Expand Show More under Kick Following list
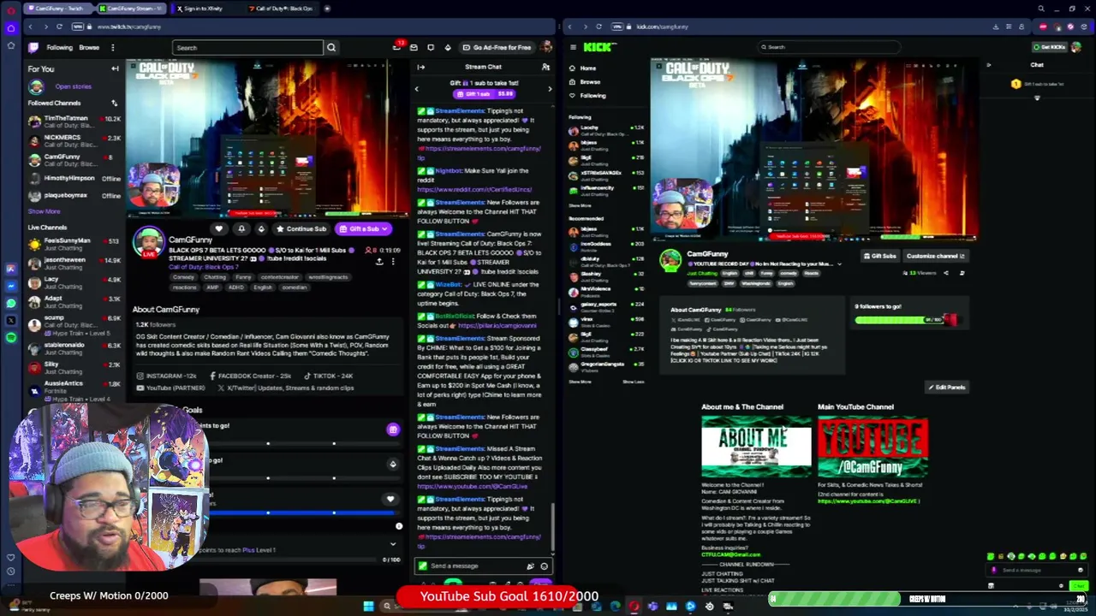 [581, 205]
